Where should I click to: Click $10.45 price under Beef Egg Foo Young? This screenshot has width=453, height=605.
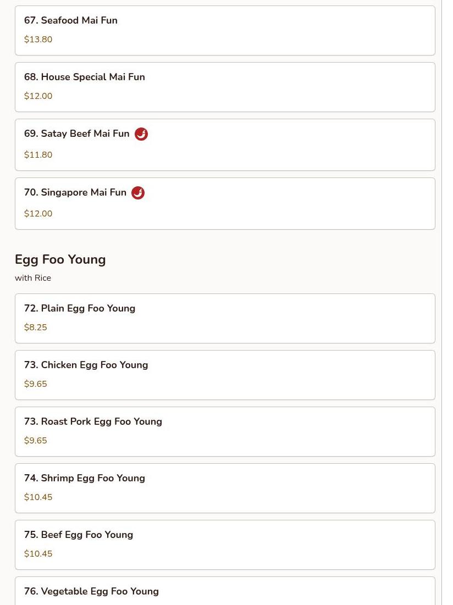[x=38, y=554]
